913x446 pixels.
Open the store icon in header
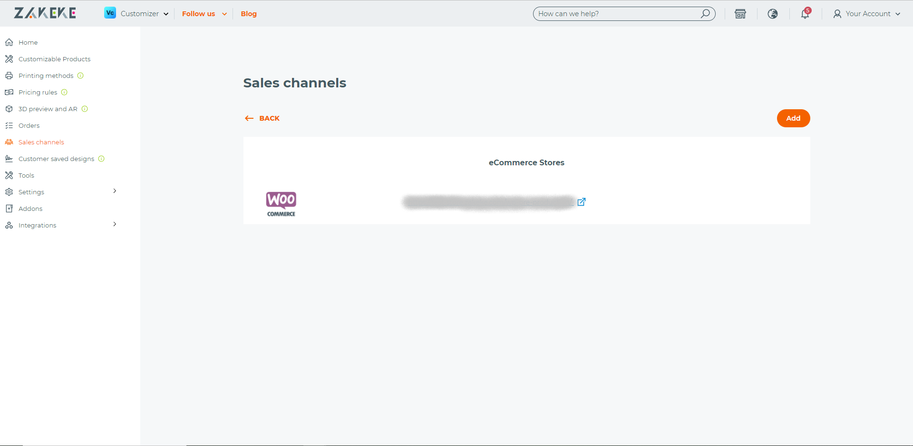740,14
